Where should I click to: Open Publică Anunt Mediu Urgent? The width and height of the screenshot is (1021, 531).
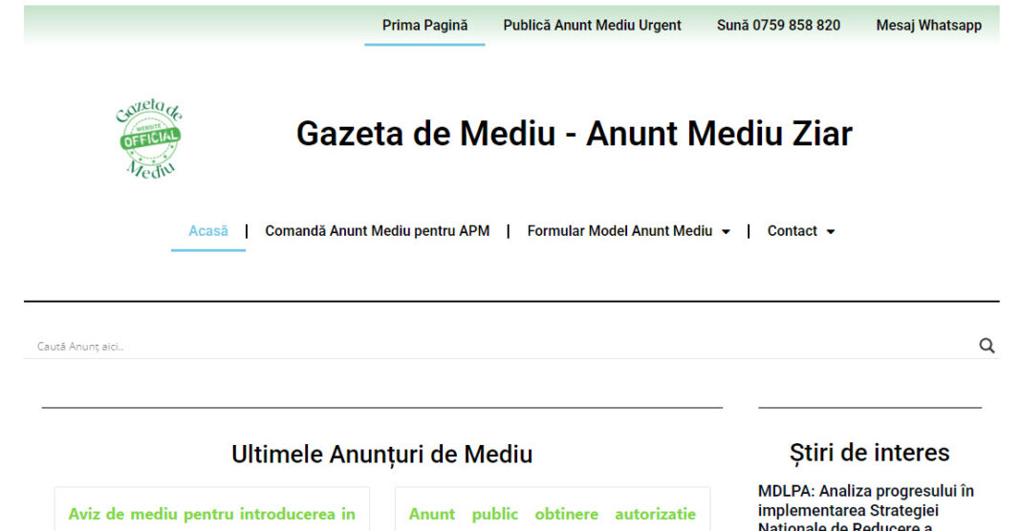point(592,26)
